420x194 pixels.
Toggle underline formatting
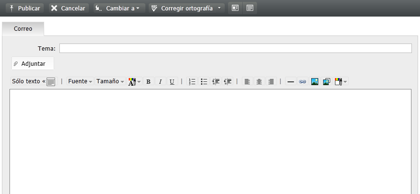click(x=172, y=81)
